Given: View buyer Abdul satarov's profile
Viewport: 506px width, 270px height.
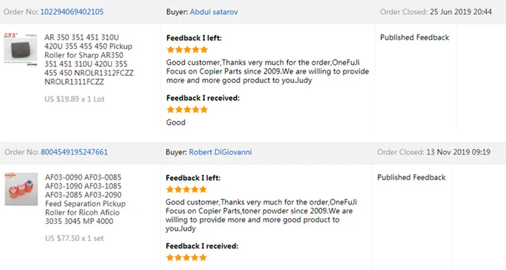Looking at the screenshot, I should click(213, 12).
